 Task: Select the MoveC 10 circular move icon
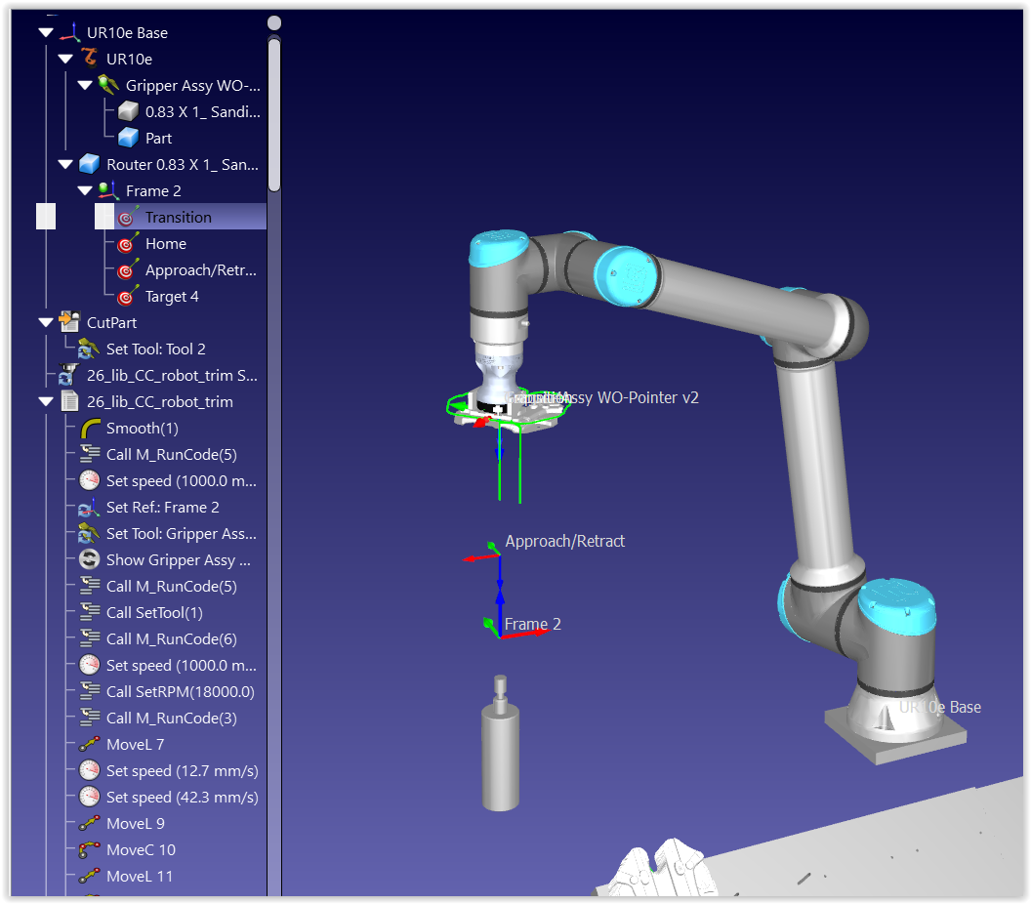[x=90, y=850]
